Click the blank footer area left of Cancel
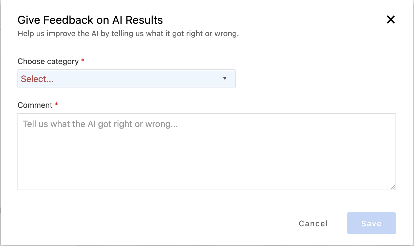The image size is (414, 246). tap(152, 223)
